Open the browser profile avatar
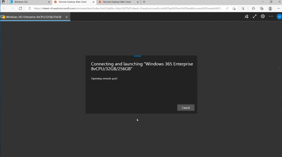Viewport: 282px width, 157px height. click(x=270, y=8)
